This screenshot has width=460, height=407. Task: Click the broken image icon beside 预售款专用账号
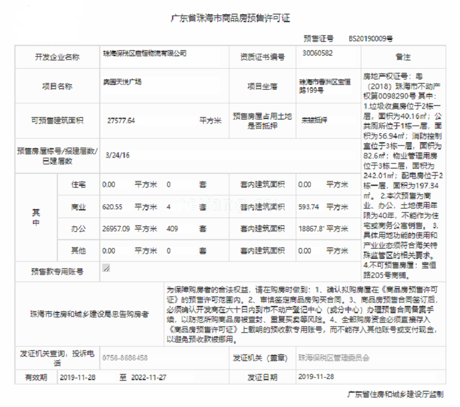[106, 268]
